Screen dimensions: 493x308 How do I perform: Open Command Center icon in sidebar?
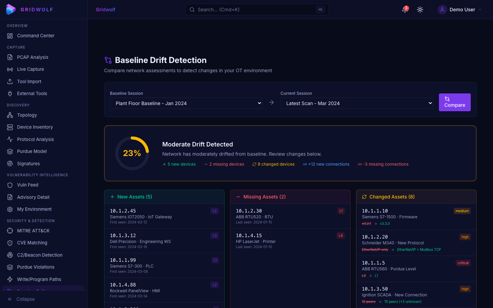[10, 36]
